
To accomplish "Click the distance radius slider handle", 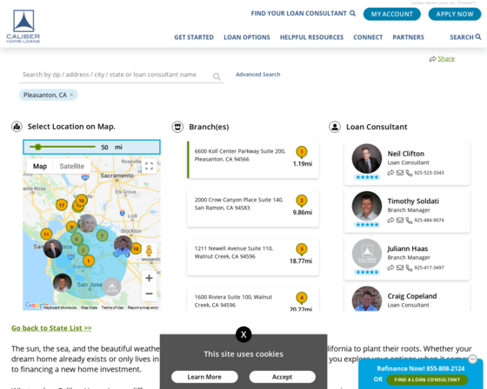I will click(38, 147).
